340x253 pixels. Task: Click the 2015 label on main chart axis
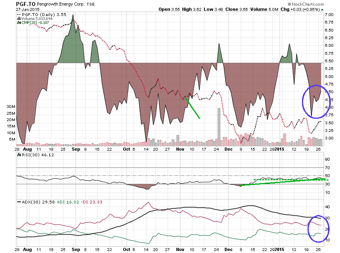click(x=280, y=149)
